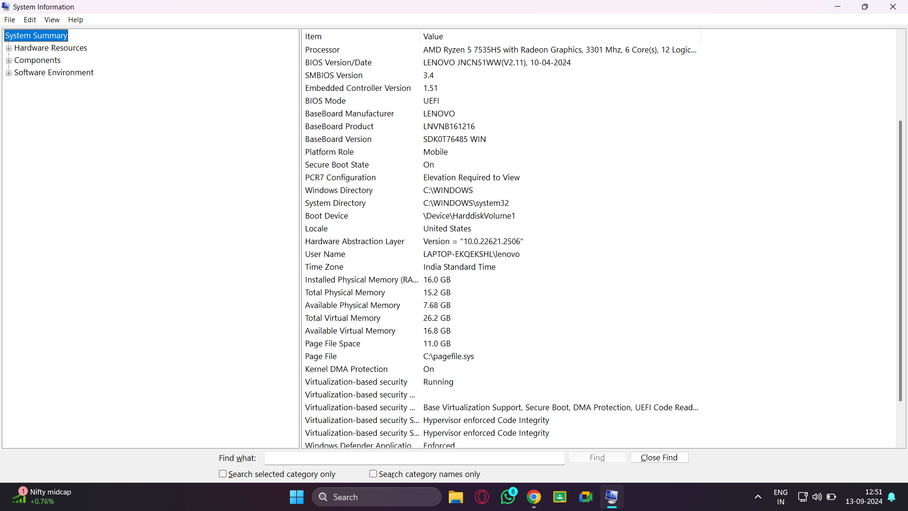Click the taskbar Search box

pos(376,497)
